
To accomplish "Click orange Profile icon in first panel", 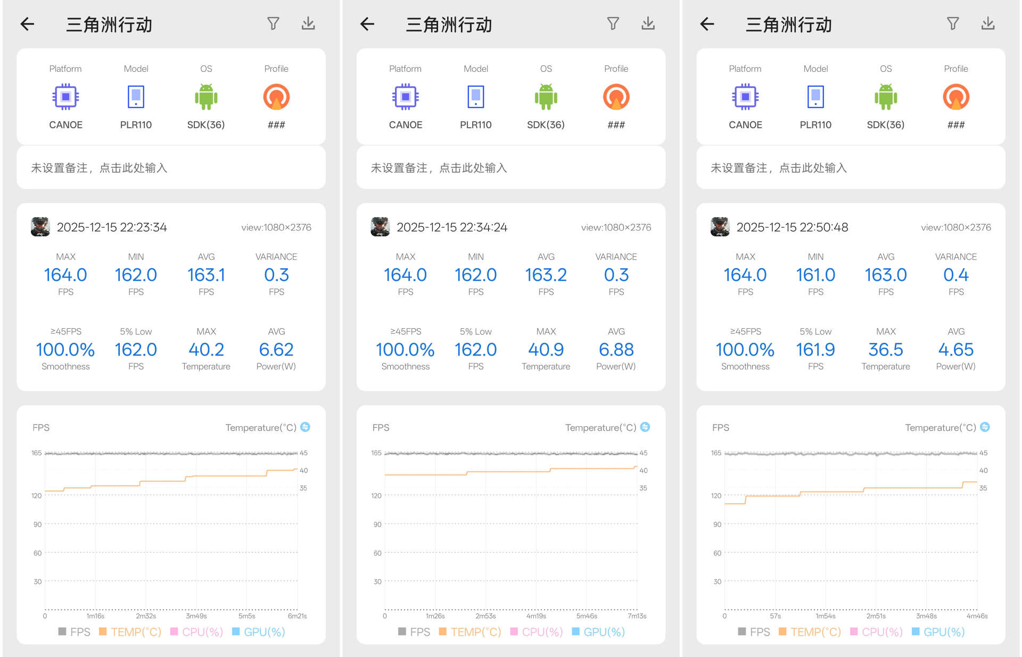I will pos(276,97).
